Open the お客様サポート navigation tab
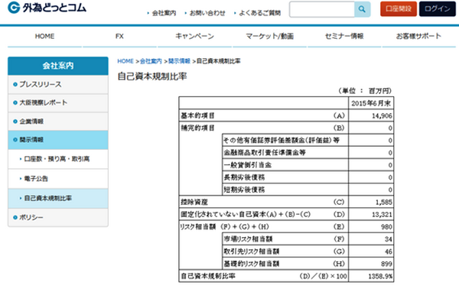This screenshot has height=289, width=459. click(418, 36)
